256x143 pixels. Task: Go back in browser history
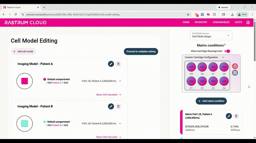point(4,15)
